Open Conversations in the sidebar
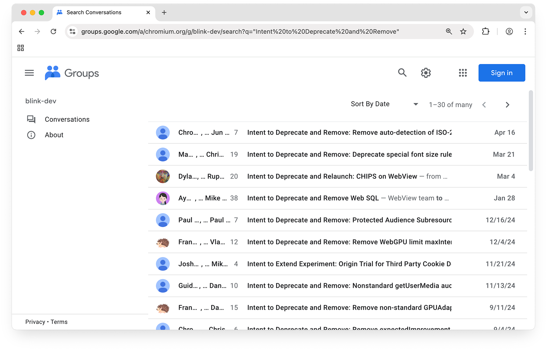 pyautogui.click(x=67, y=119)
